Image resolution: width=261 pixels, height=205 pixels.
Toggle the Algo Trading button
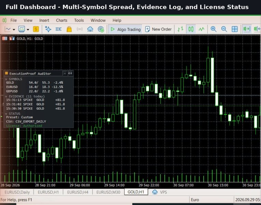pos(125,29)
